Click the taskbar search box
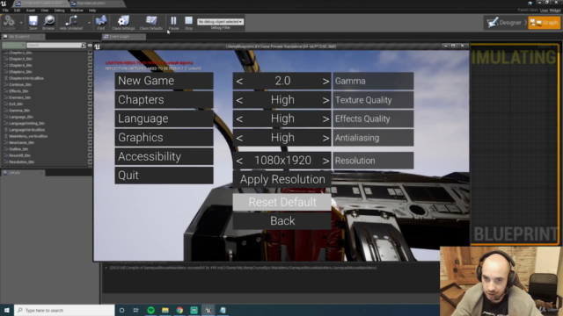Image resolution: width=563 pixels, height=316 pixels. tap(64, 310)
